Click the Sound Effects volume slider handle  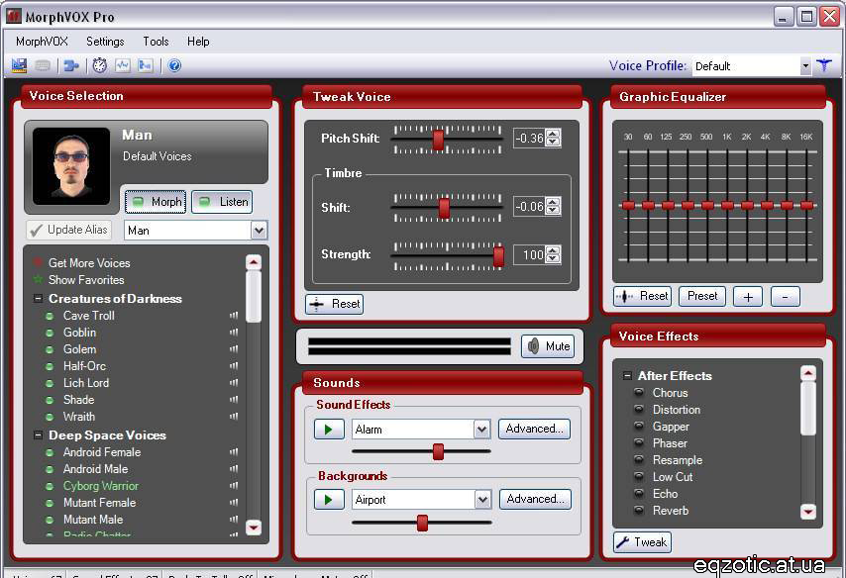[438, 452]
